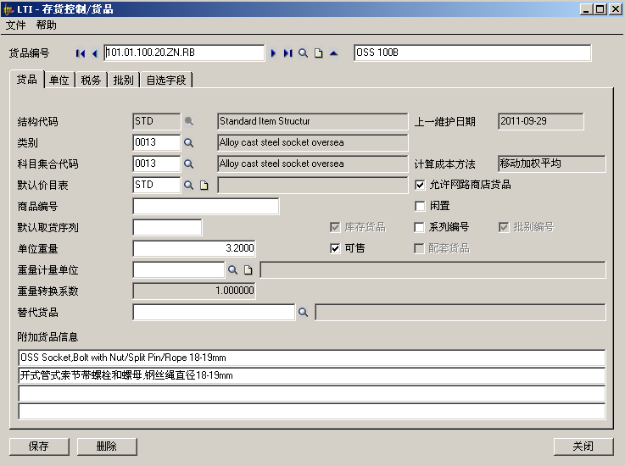Jump to last item record arrow
The width and height of the screenshot is (625, 466).
(288, 53)
